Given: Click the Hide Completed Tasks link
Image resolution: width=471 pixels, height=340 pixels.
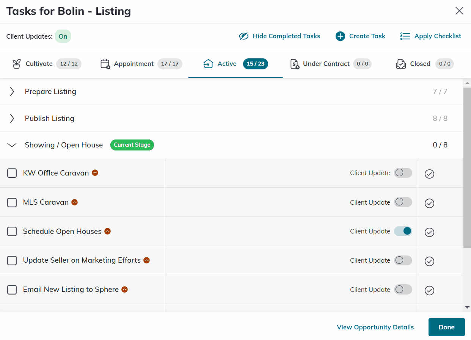Looking at the screenshot, I should [279, 36].
